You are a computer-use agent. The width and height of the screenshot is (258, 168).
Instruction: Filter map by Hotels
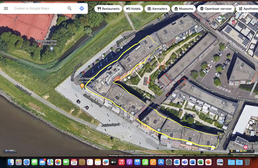tap(133, 9)
